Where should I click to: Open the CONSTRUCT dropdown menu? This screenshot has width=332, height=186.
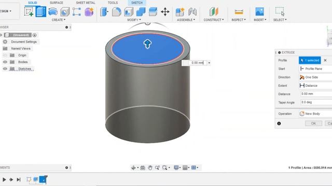pyautogui.click(x=213, y=20)
